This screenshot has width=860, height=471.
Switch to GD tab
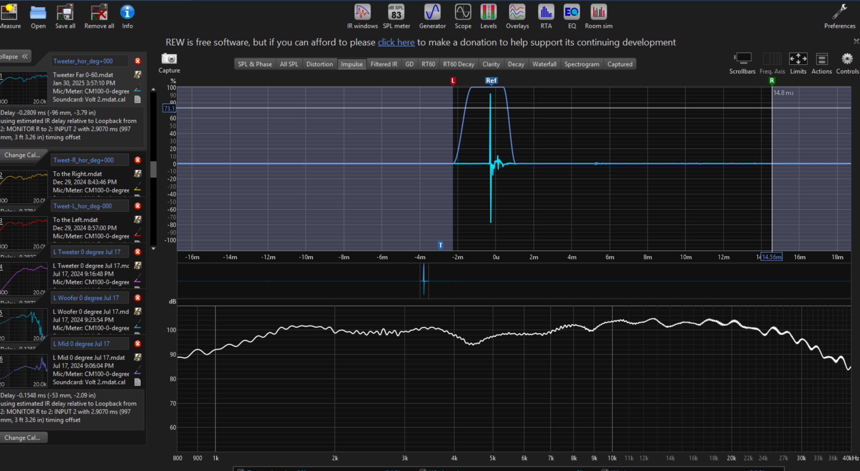point(409,64)
